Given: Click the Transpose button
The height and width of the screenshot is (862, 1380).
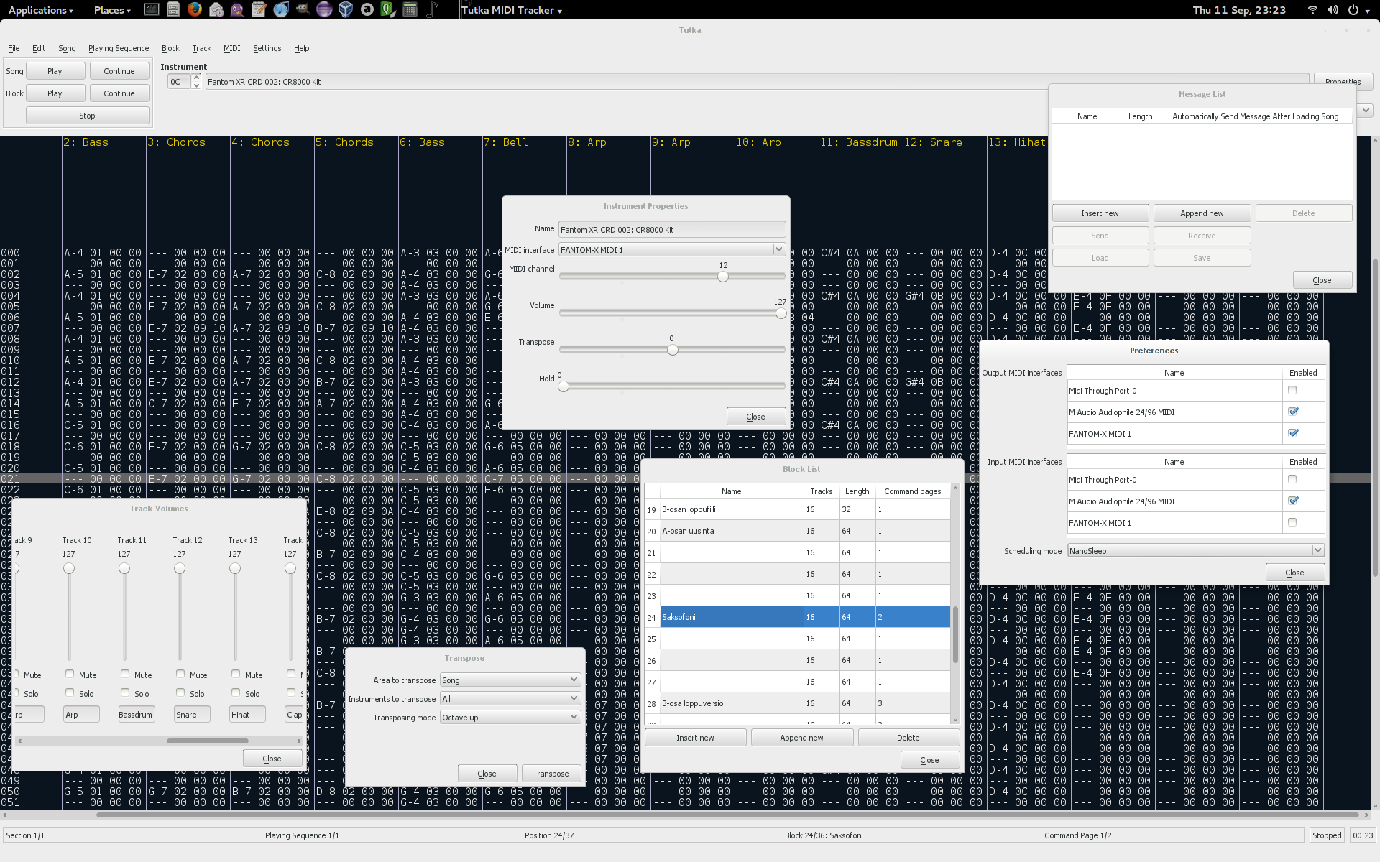Looking at the screenshot, I should 551,774.
